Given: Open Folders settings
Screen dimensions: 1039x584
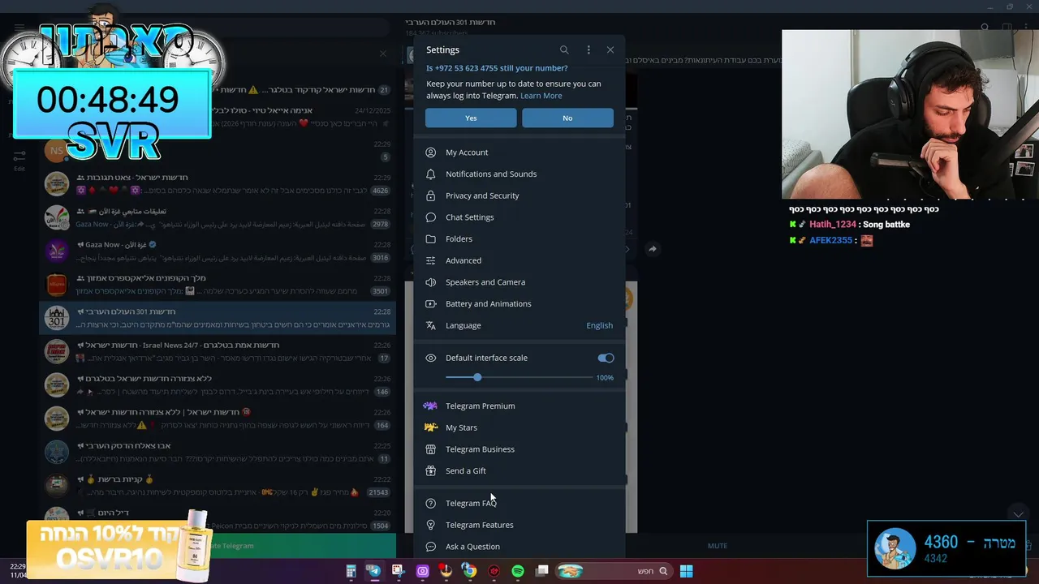Looking at the screenshot, I should 519,238.
